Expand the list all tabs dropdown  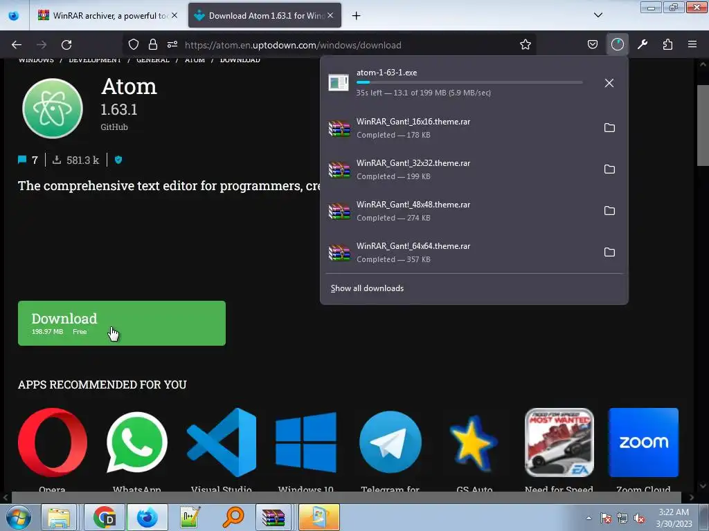(x=598, y=15)
